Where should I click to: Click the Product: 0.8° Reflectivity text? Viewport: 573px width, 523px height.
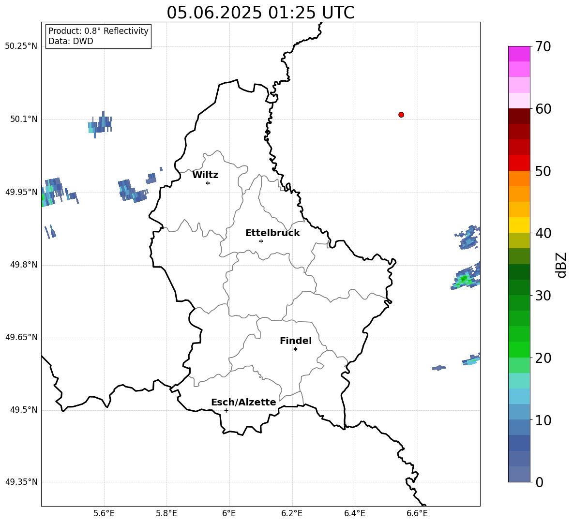pyautogui.click(x=98, y=30)
